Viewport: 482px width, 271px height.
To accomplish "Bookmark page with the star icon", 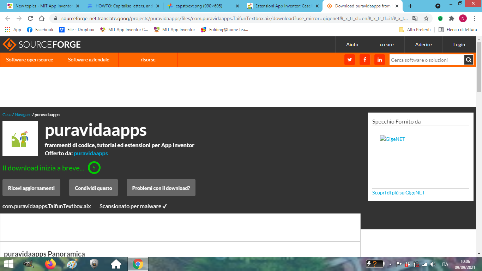I will click(426, 19).
